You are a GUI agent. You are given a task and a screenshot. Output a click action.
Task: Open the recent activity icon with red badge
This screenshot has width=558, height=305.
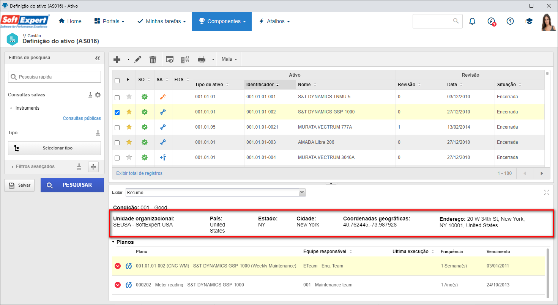coord(492,22)
